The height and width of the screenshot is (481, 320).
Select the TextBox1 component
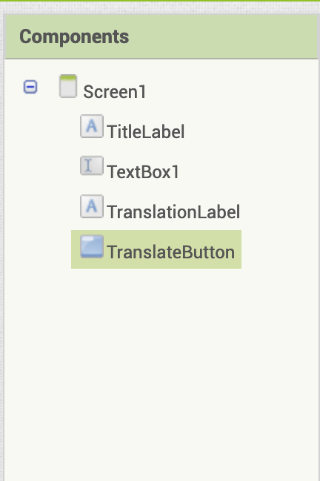click(143, 171)
